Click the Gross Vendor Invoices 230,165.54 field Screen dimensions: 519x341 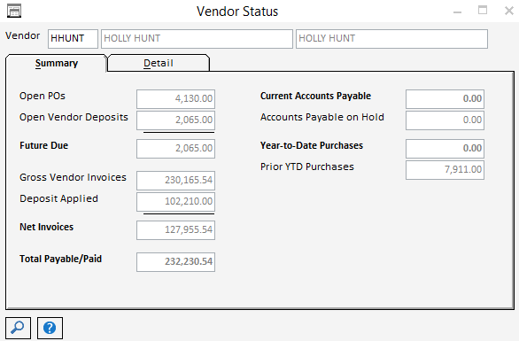pos(175,180)
